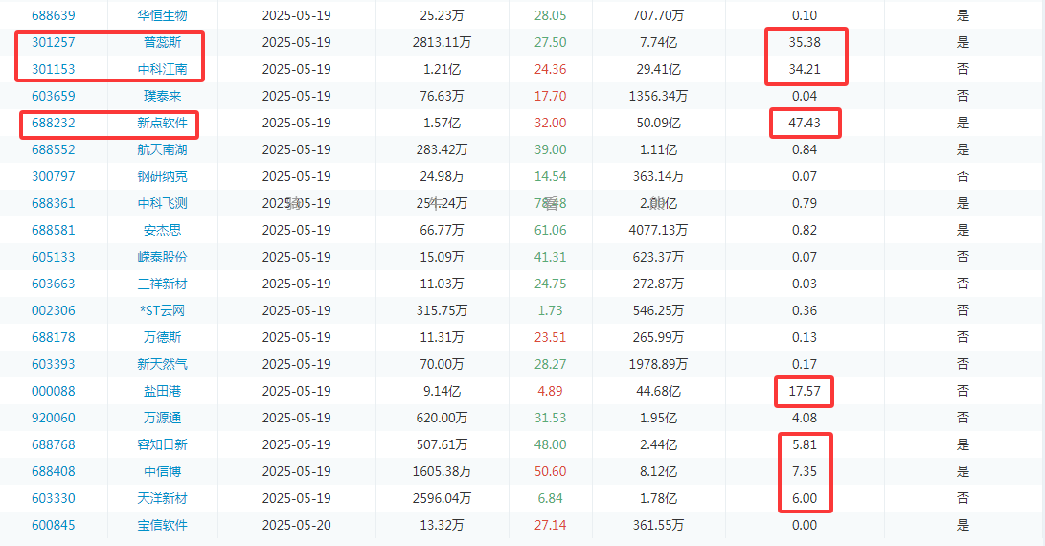
Task: Open stock code 000088
Action: 54,392
